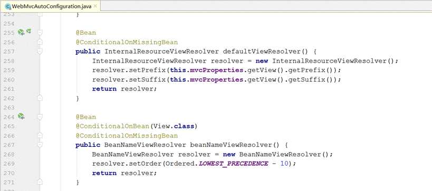The width and height of the screenshot is (432, 191).
Task: Click fold marker beside line 266
Action: pyautogui.click(x=40, y=135)
